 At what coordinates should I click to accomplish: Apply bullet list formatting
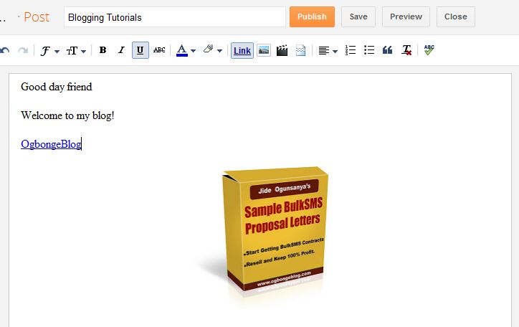coord(369,50)
